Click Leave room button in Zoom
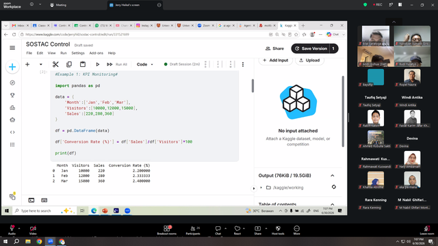The height and width of the screenshot is (246, 438). click(x=427, y=230)
